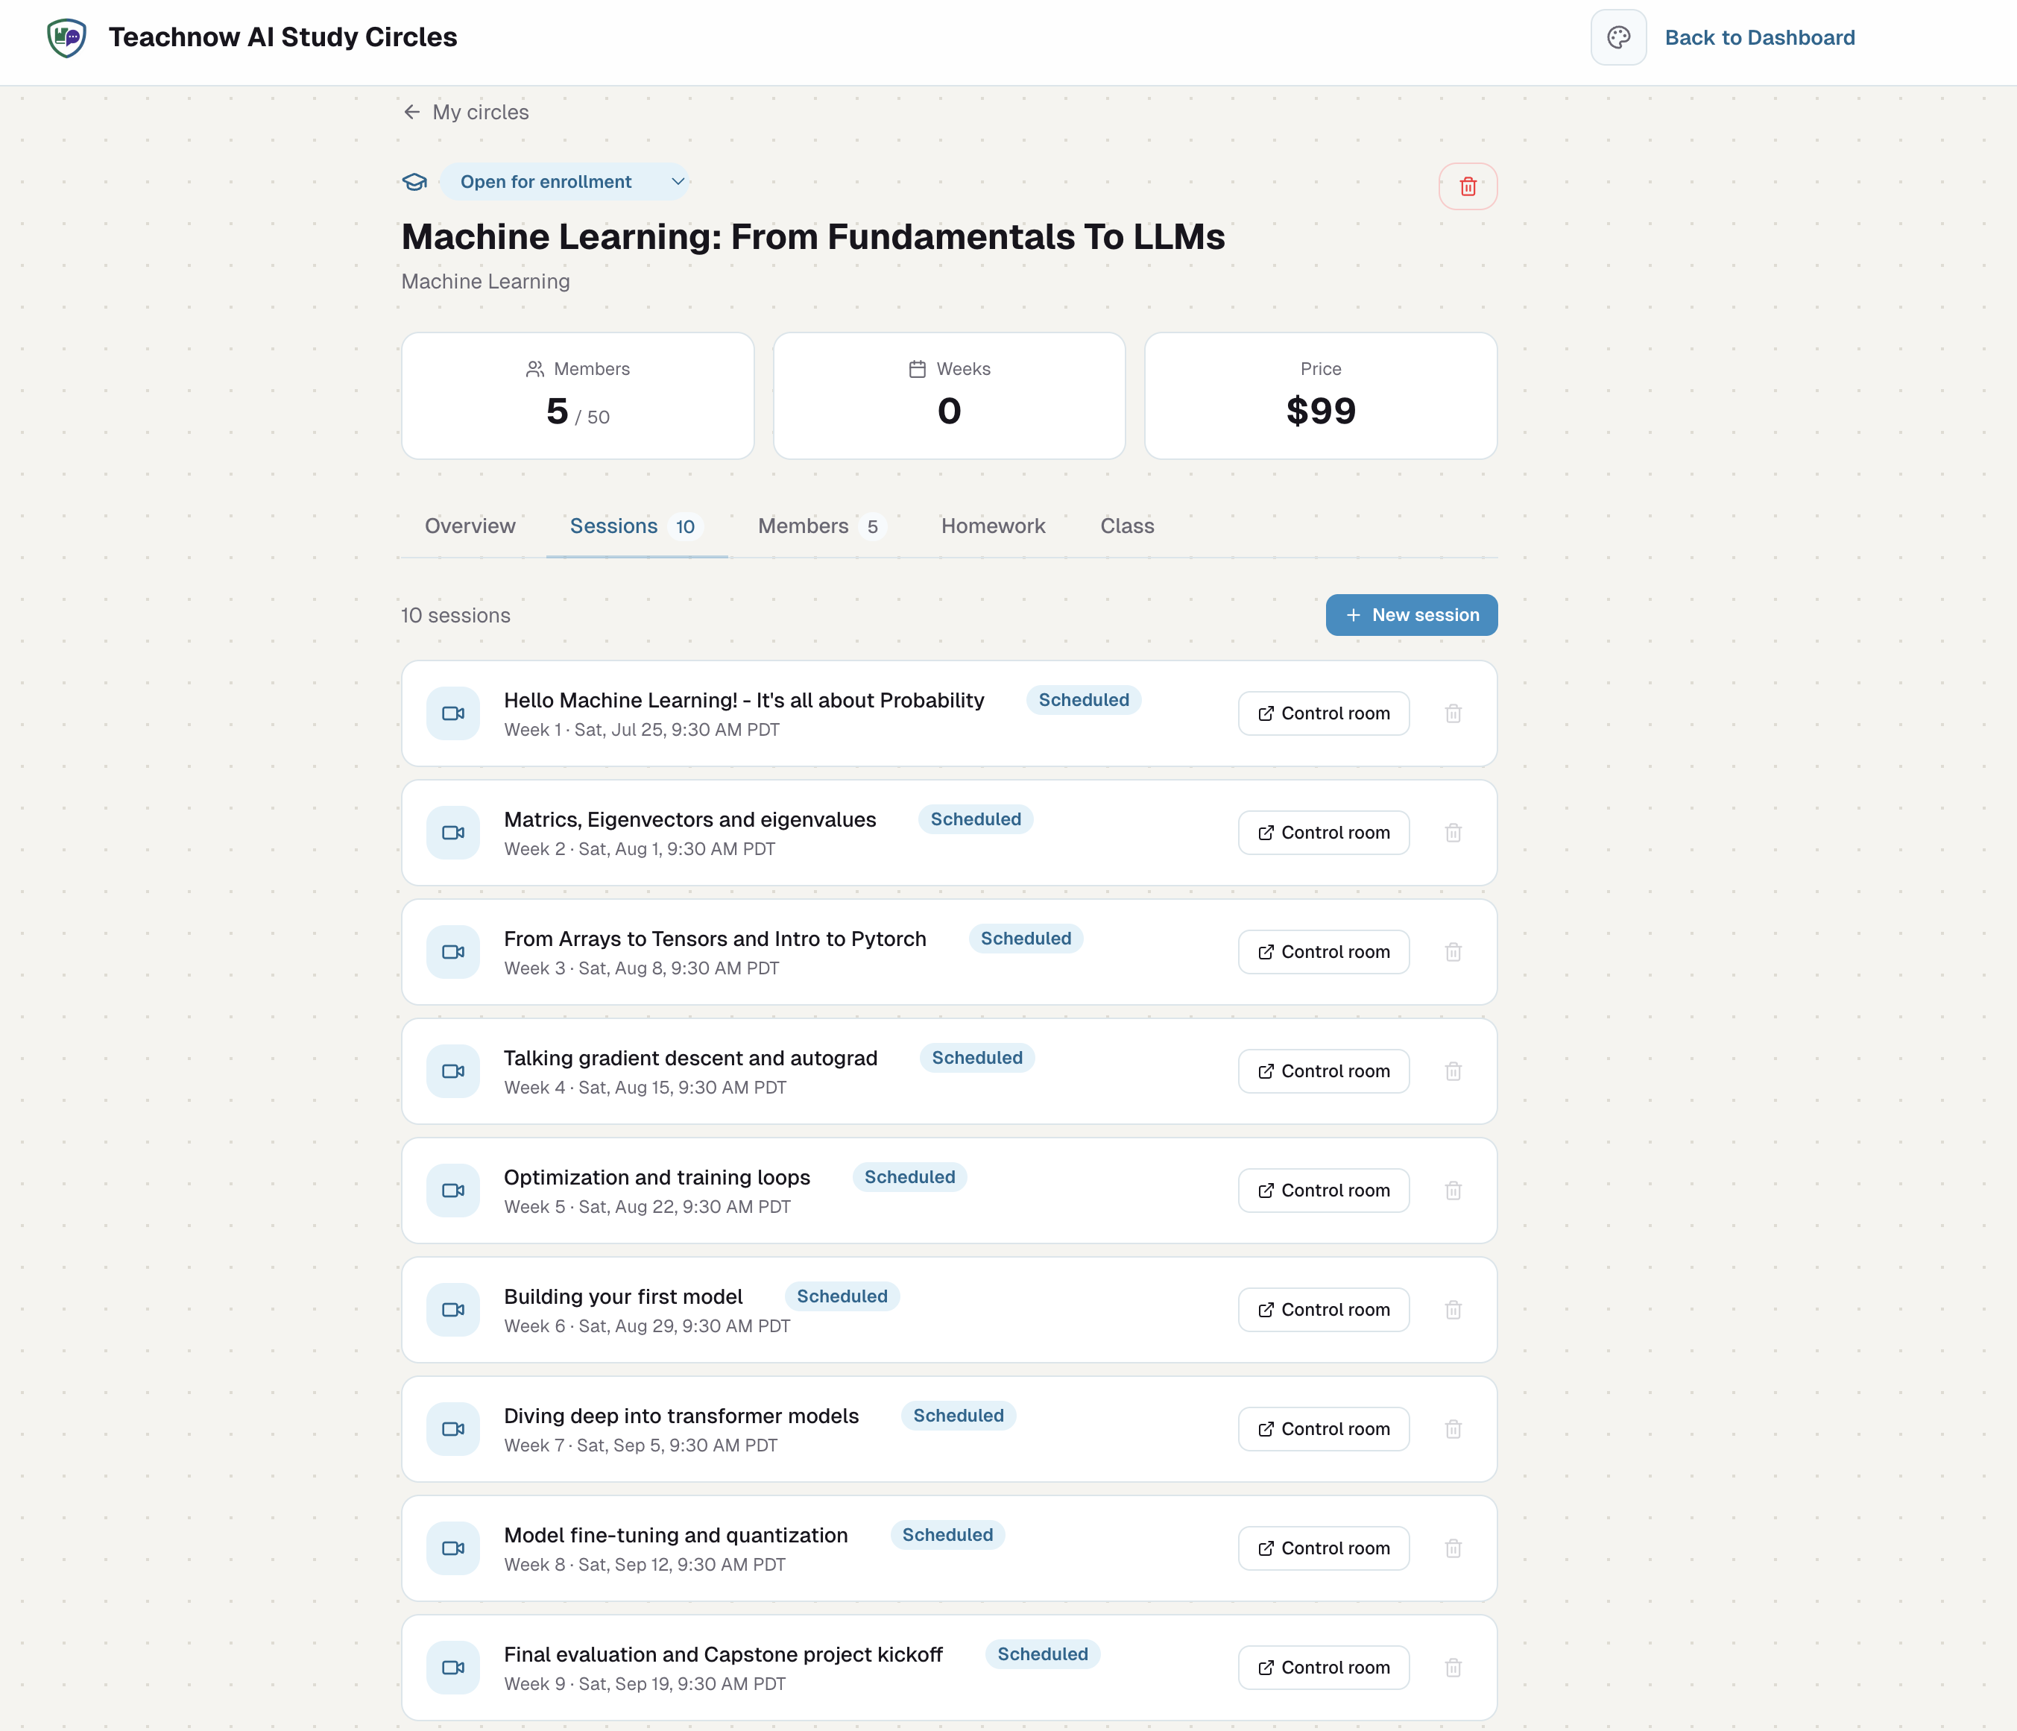Open Control room for Talking gradient descent

1323,1071
